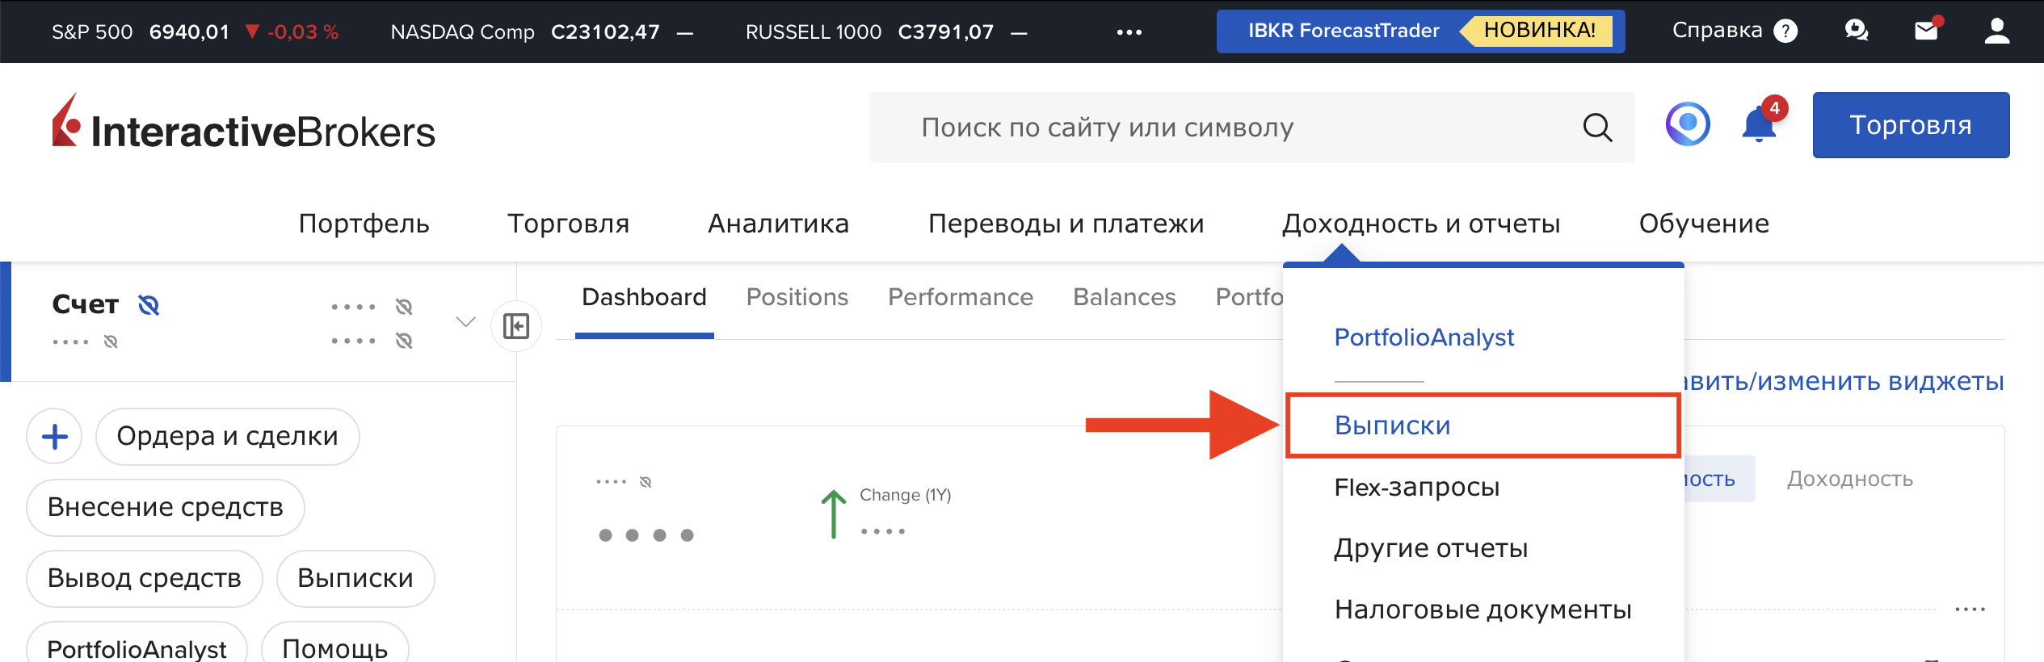Click the blue plus add-shortcut button
2044x662 pixels.
pyautogui.click(x=55, y=437)
